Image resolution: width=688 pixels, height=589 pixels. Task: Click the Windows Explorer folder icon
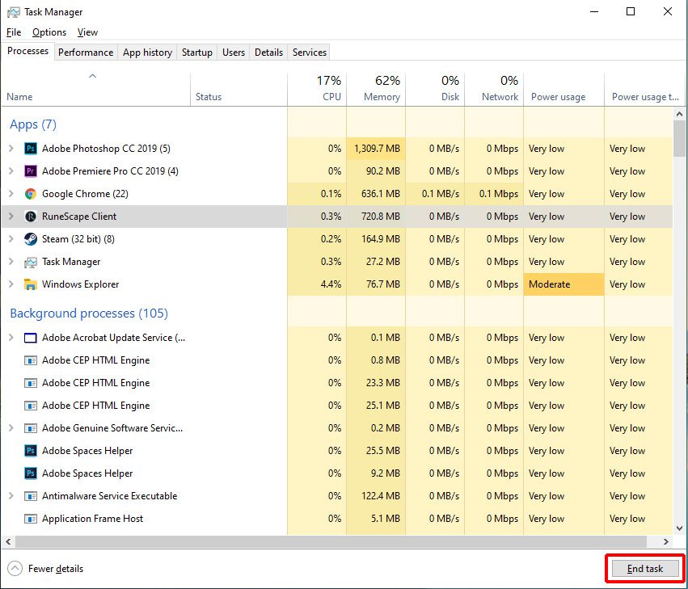tap(30, 284)
